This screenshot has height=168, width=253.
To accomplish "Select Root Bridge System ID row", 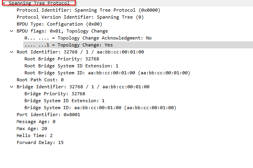I will [x=107, y=73].
